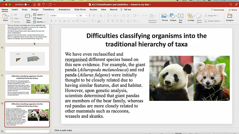239x134 pixels.
Task: Open the Arrange menu
Action: pos(191,18)
